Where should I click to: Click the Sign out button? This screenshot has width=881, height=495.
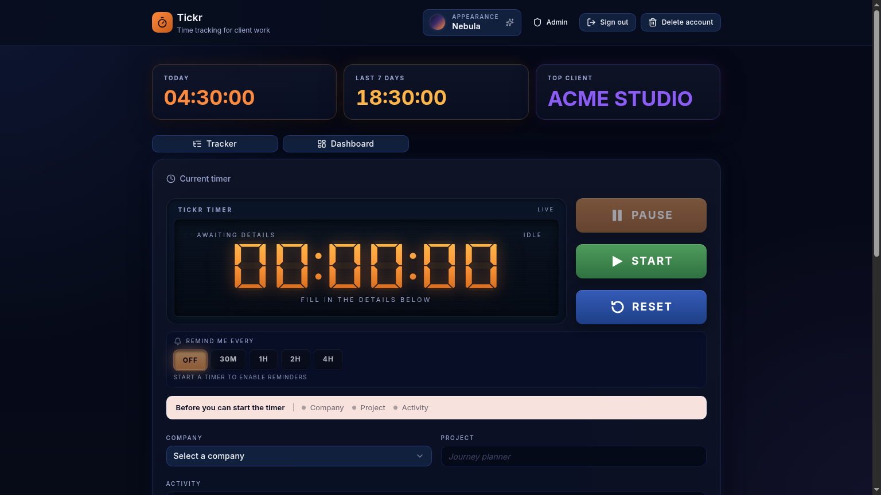[607, 22]
